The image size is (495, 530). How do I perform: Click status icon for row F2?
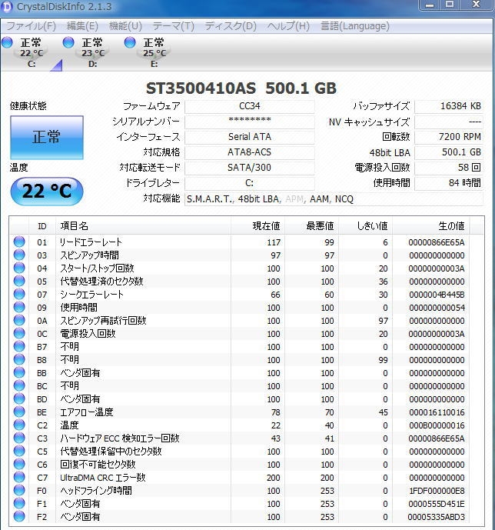click(x=19, y=516)
